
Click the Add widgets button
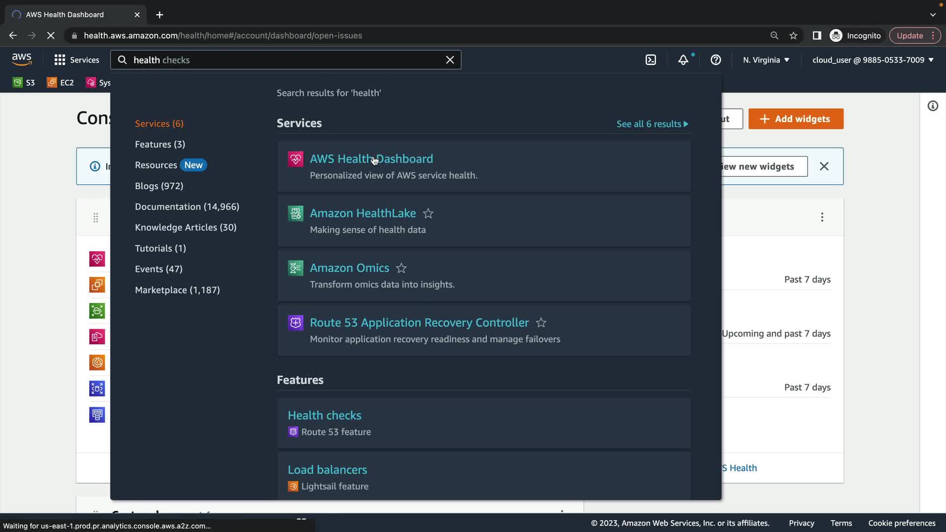coord(795,119)
